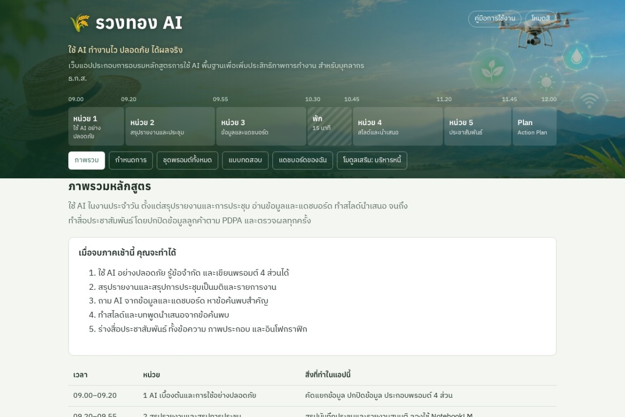The height and width of the screenshot is (417, 625).
Task: Click the 09.00 time label
Action: pyautogui.click(x=76, y=100)
